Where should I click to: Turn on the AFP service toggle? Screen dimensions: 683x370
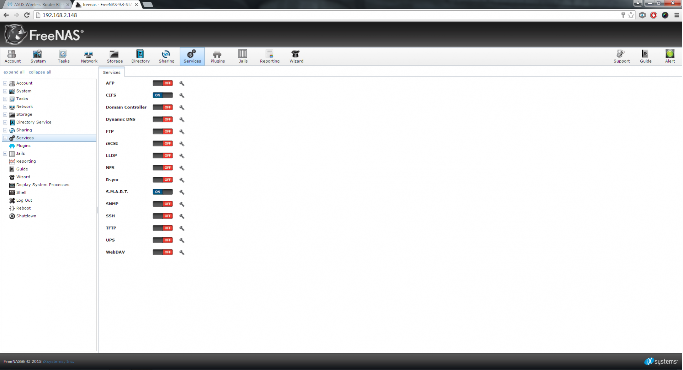tap(163, 83)
